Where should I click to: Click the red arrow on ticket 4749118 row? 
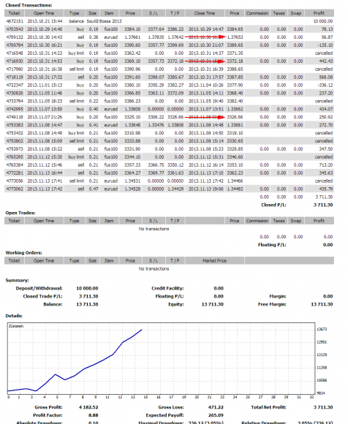(205, 117)
